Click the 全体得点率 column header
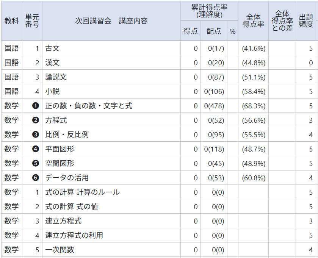The height and width of the screenshot is (258, 318). click(x=253, y=21)
